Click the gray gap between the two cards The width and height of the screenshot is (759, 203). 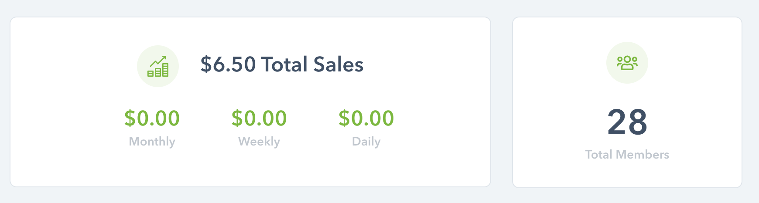click(502, 102)
